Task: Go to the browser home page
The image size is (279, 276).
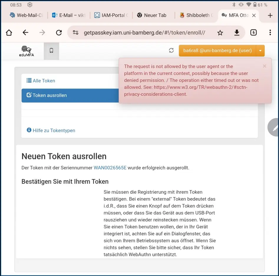Action: (x=9, y=33)
